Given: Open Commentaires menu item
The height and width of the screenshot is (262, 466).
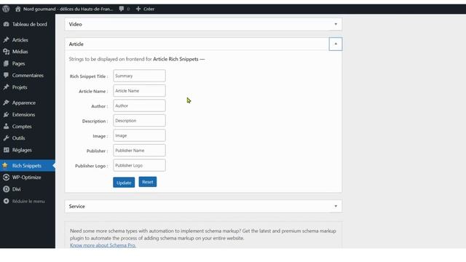Looking at the screenshot, I should 28,76.
